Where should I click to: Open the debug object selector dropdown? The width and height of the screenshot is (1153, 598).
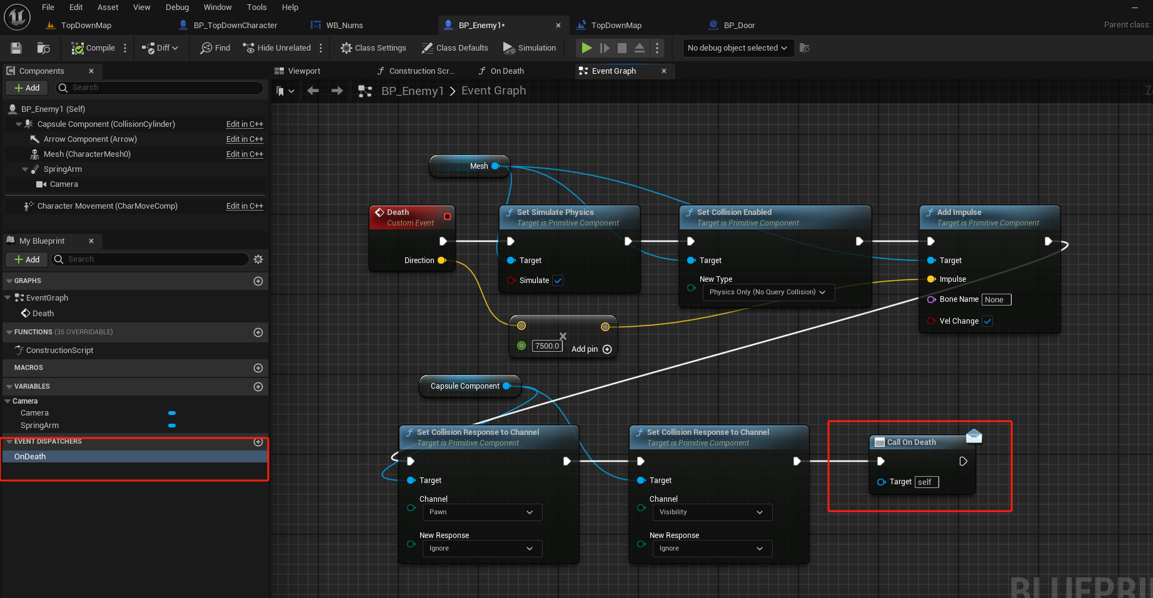tap(738, 48)
